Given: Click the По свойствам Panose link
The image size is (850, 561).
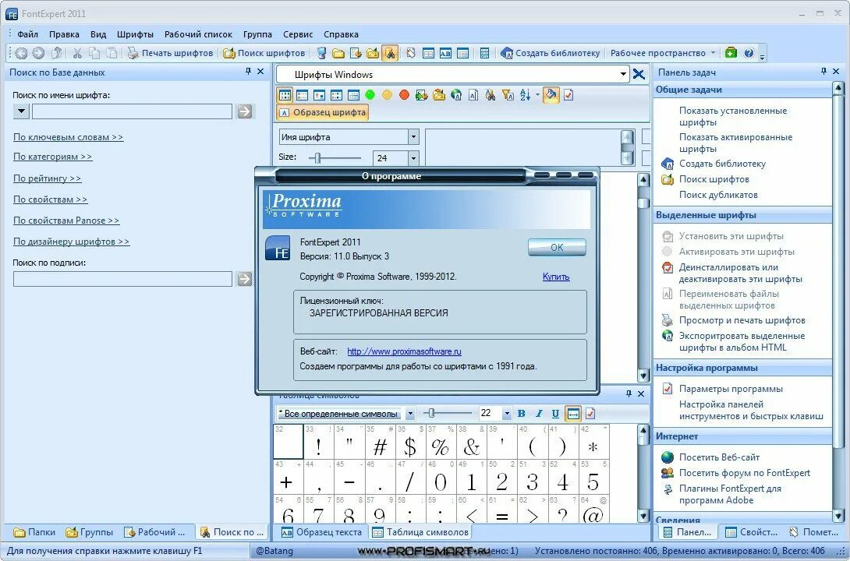Looking at the screenshot, I should tap(66, 221).
